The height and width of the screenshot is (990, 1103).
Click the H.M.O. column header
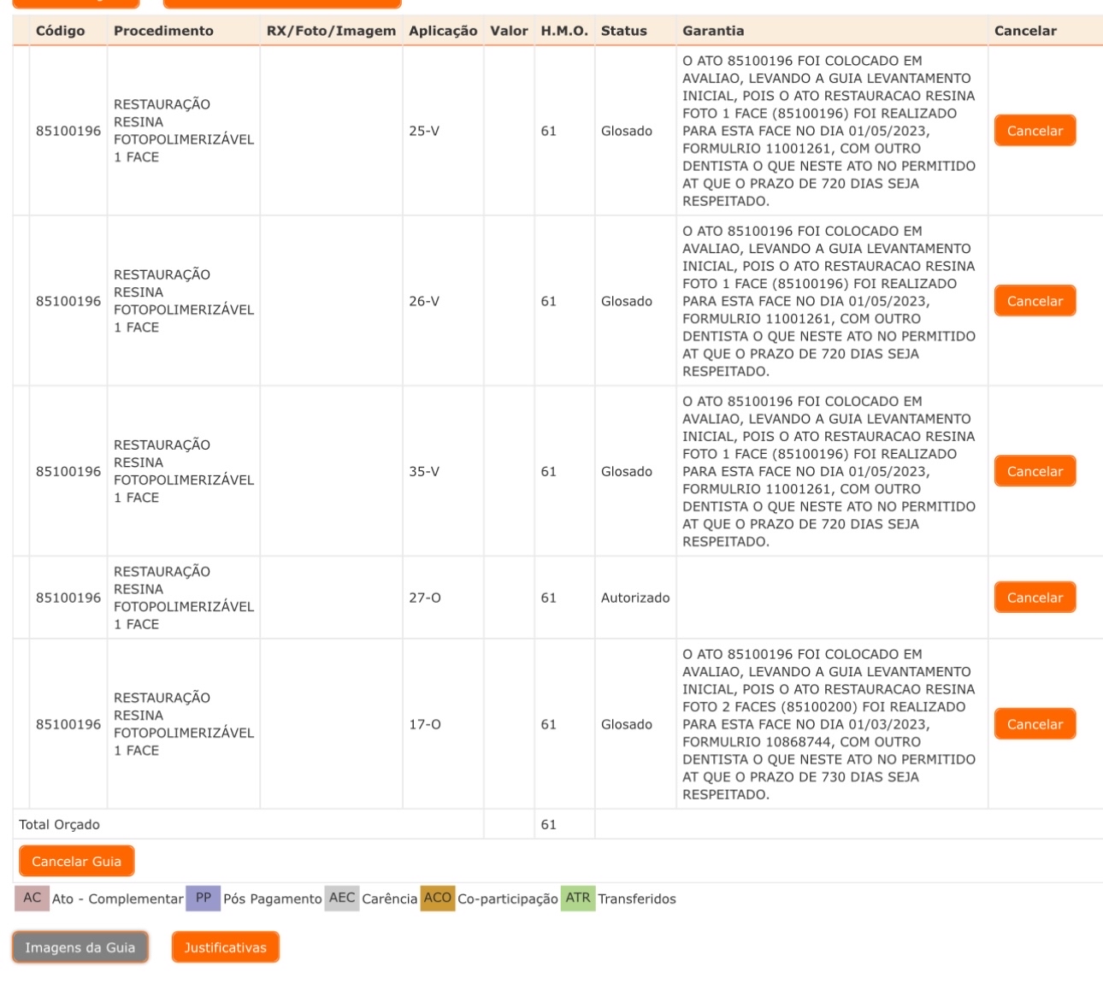[x=564, y=31]
